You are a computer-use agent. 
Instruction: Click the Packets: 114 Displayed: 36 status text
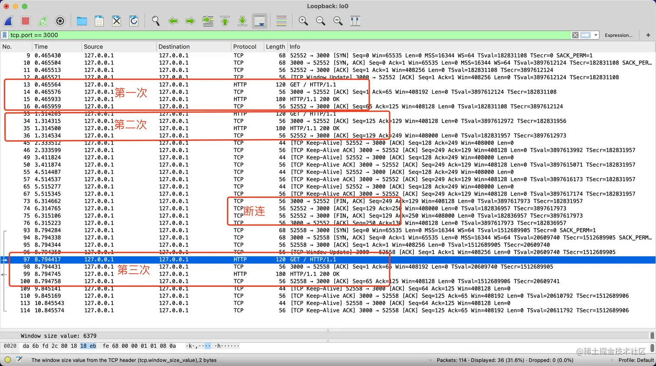(x=505, y=360)
